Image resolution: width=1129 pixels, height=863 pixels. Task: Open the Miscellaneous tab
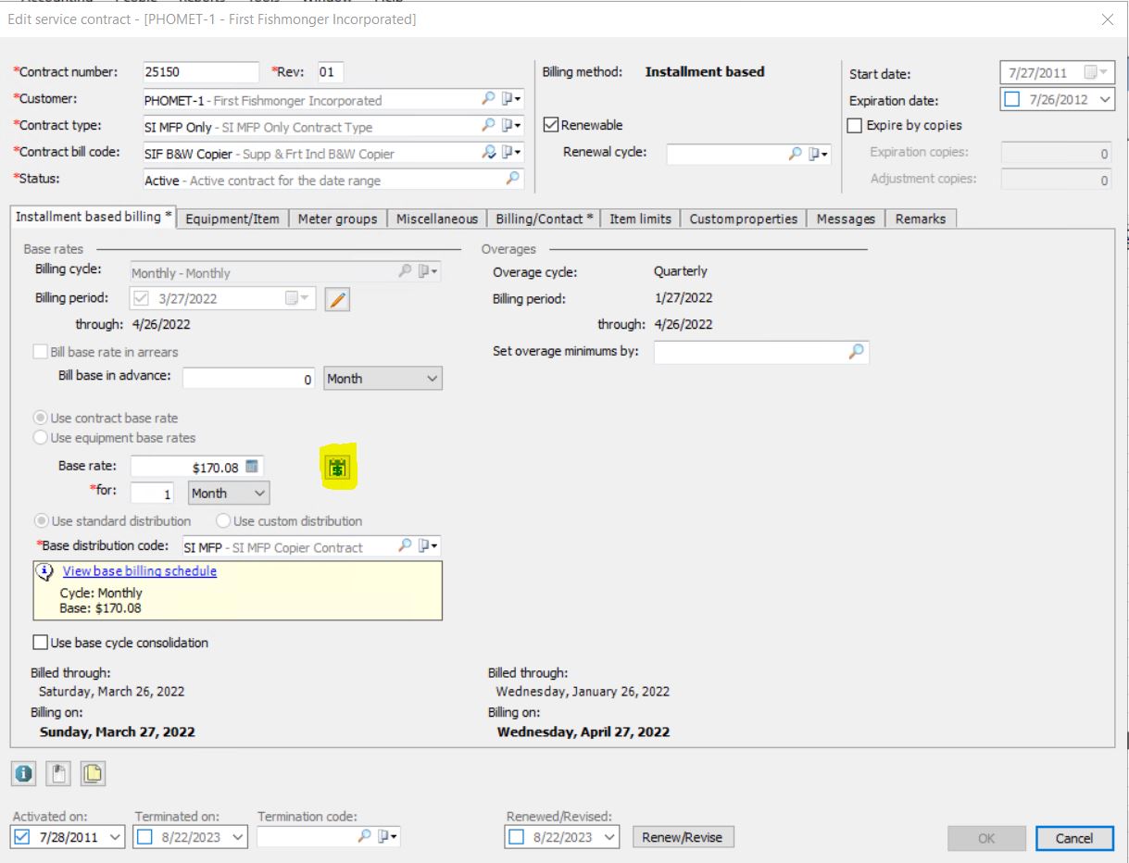point(437,219)
